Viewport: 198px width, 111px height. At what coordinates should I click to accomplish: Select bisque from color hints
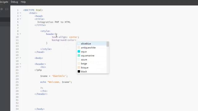[92, 68]
